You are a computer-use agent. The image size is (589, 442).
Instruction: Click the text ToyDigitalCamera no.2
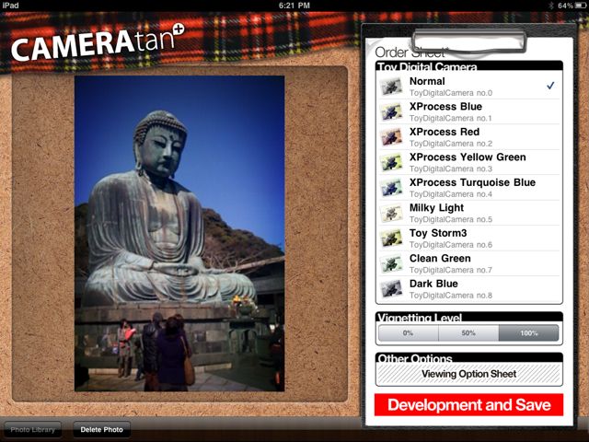[451, 144]
